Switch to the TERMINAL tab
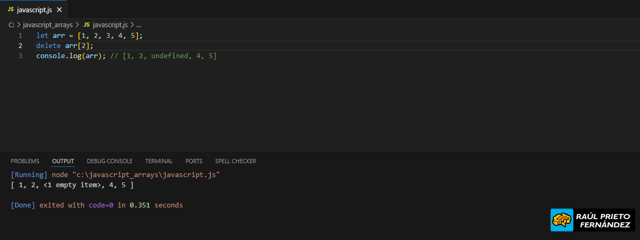 [x=159, y=161]
